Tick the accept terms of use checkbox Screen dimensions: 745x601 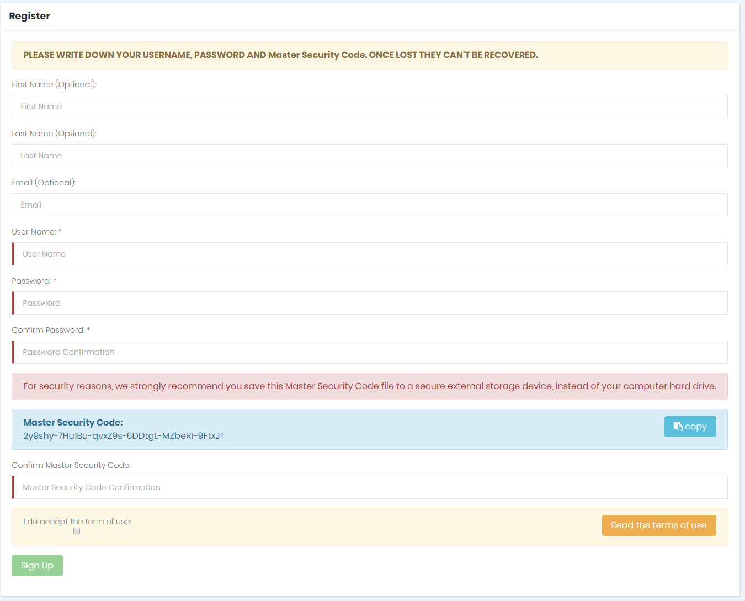tap(77, 531)
